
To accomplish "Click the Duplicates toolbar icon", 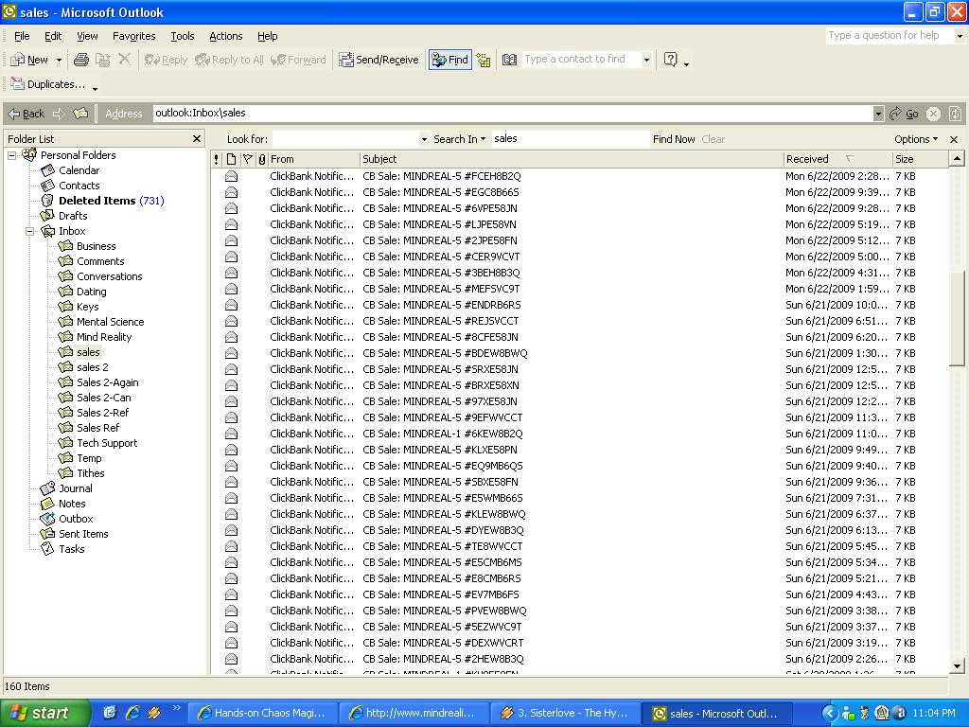I will pyautogui.click(x=47, y=84).
